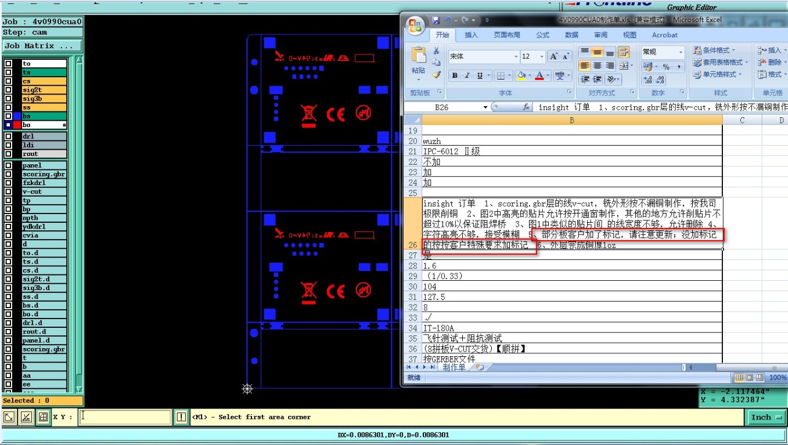Toggle the 'panel' layer checkbox
The image size is (788, 445).
tap(8, 165)
